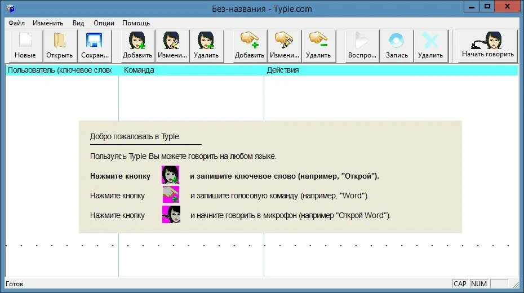Open the Вид menu
The height and width of the screenshot is (293, 524).
(78, 23)
